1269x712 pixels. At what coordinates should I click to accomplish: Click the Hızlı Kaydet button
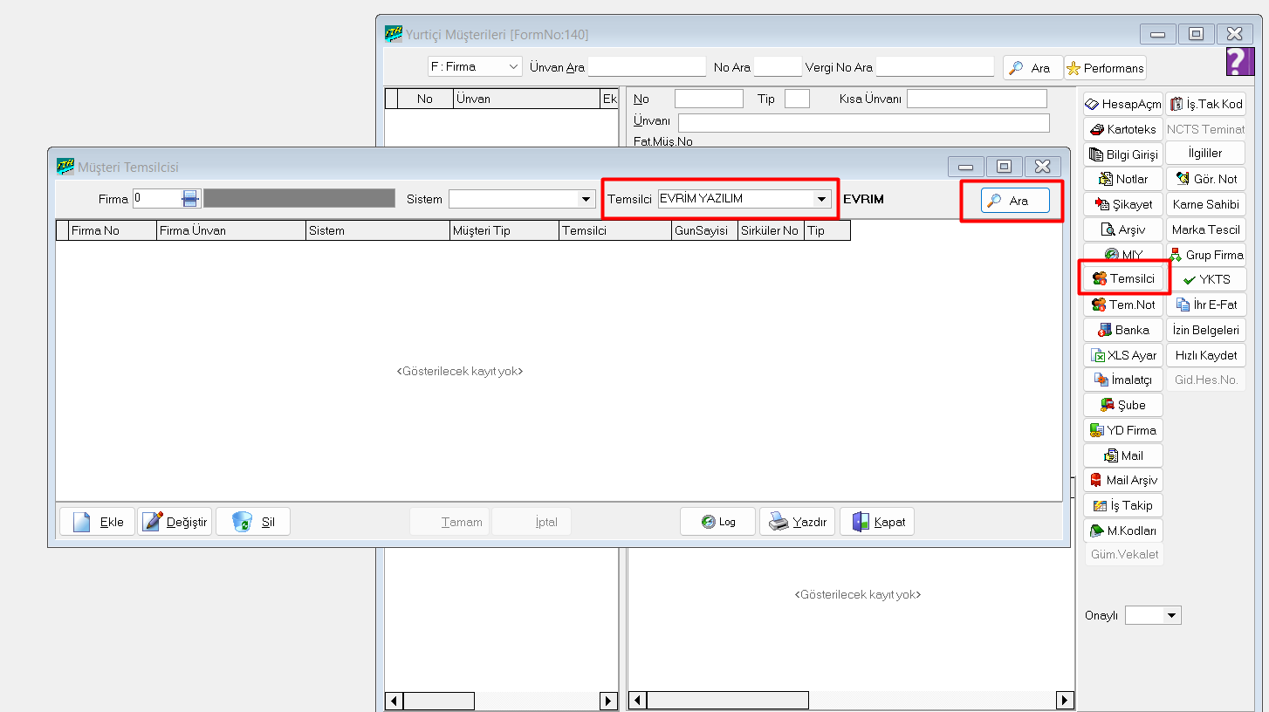point(1205,355)
